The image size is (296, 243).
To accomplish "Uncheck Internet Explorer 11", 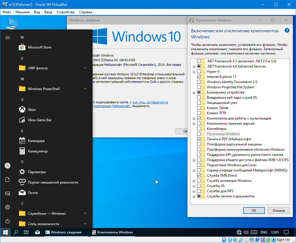I will click(x=199, y=77).
